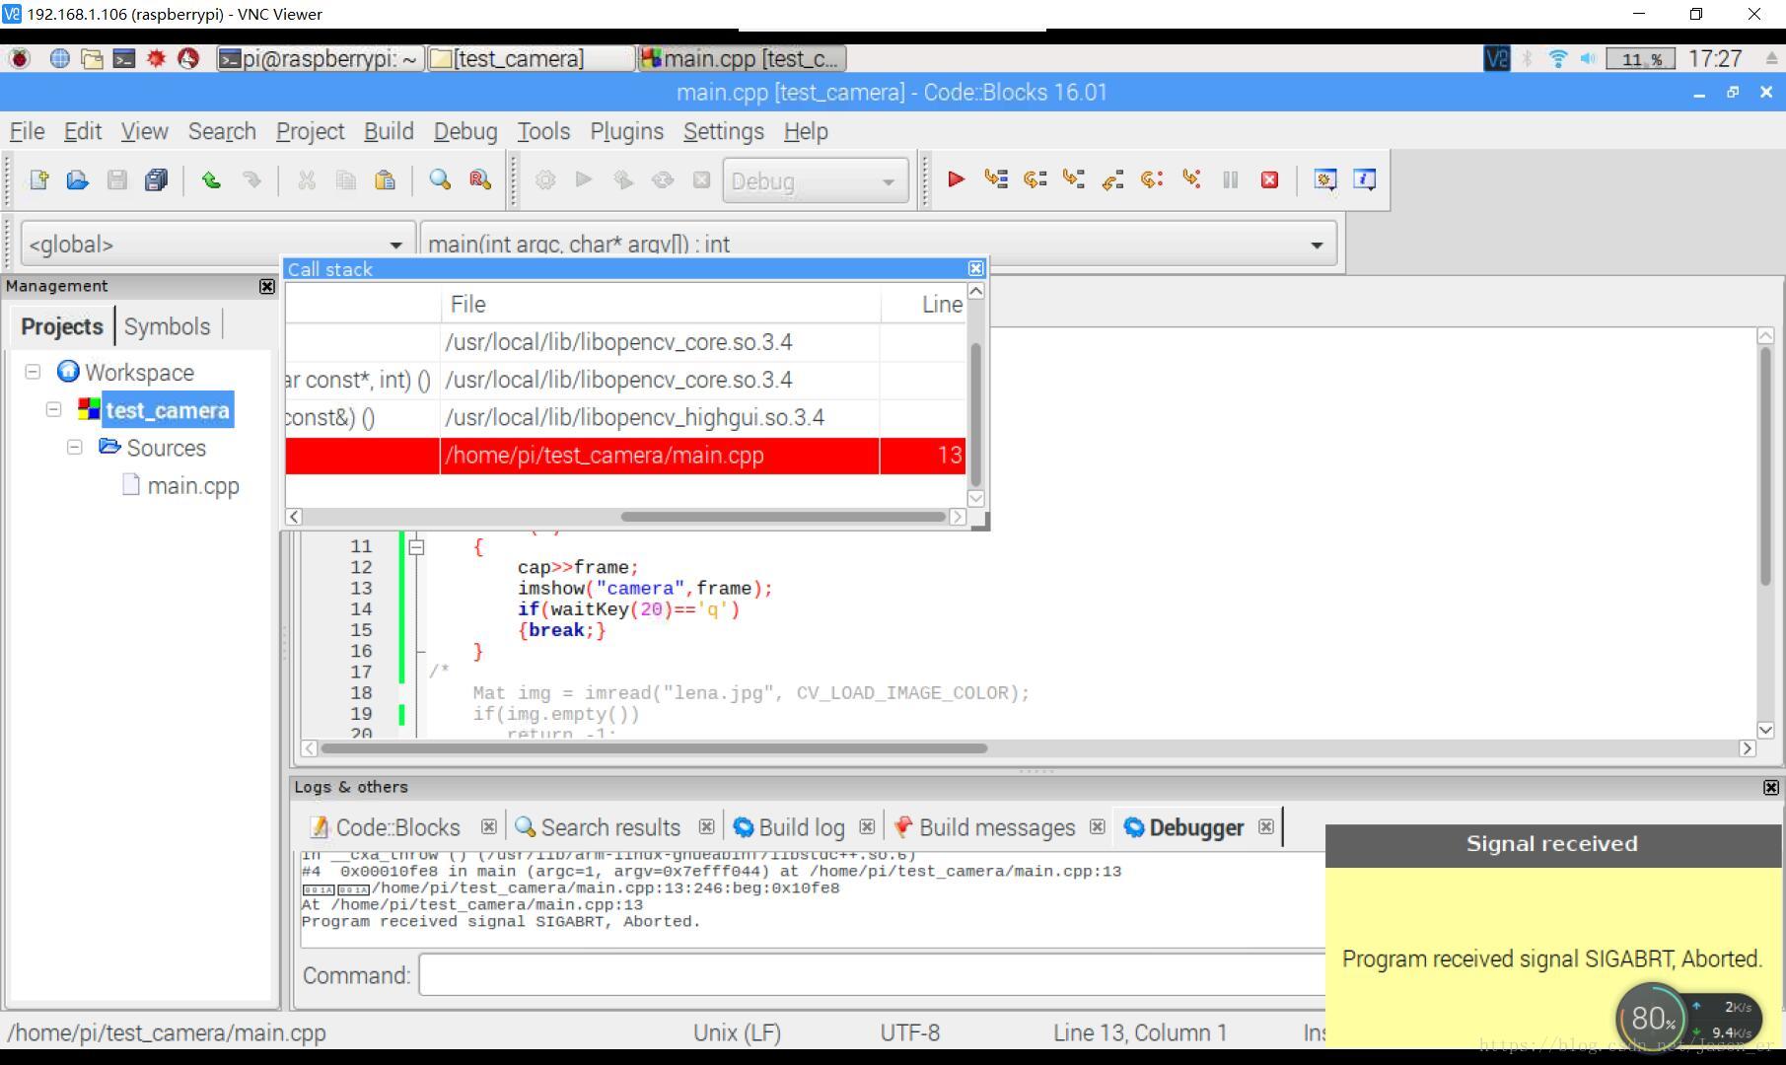Image resolution: width=1786 pixels, height=1065 pixels.
Task: Open the [test_camera] folder taskbar button
Action: 531,59
